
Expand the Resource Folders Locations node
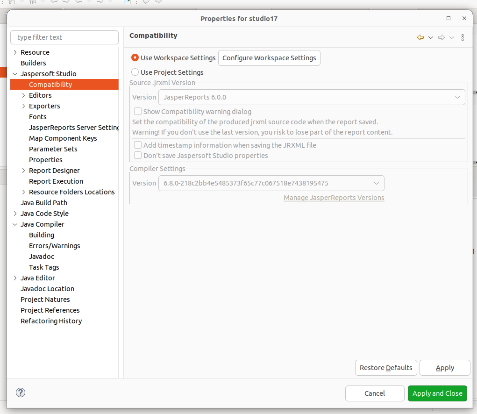[23, 192]
